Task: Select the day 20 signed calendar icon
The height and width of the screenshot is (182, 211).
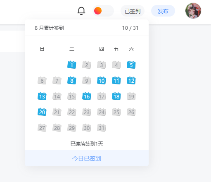Action: pyautogui.click(x=42, y=112)
